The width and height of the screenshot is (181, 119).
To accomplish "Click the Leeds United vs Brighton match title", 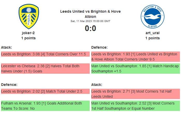I will [x=90, y=14].
